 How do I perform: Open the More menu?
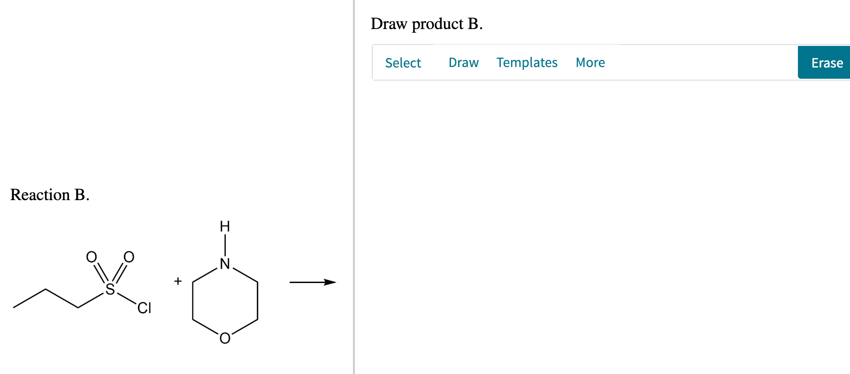pyautogui.click(x=590, y=62)
